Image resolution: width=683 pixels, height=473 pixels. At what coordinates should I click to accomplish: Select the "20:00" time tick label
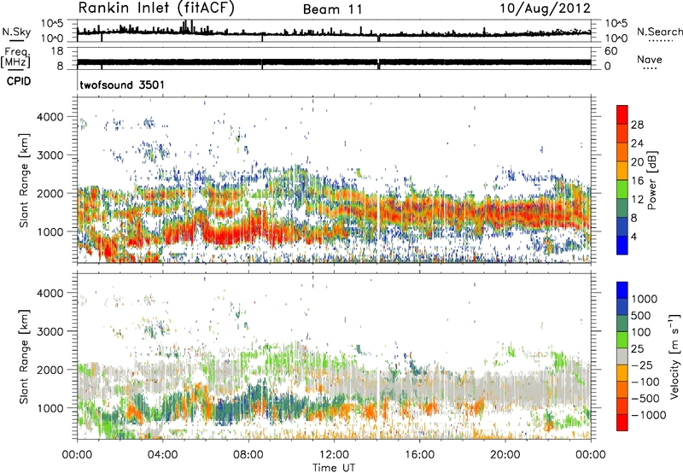click(x=505, y=455)
